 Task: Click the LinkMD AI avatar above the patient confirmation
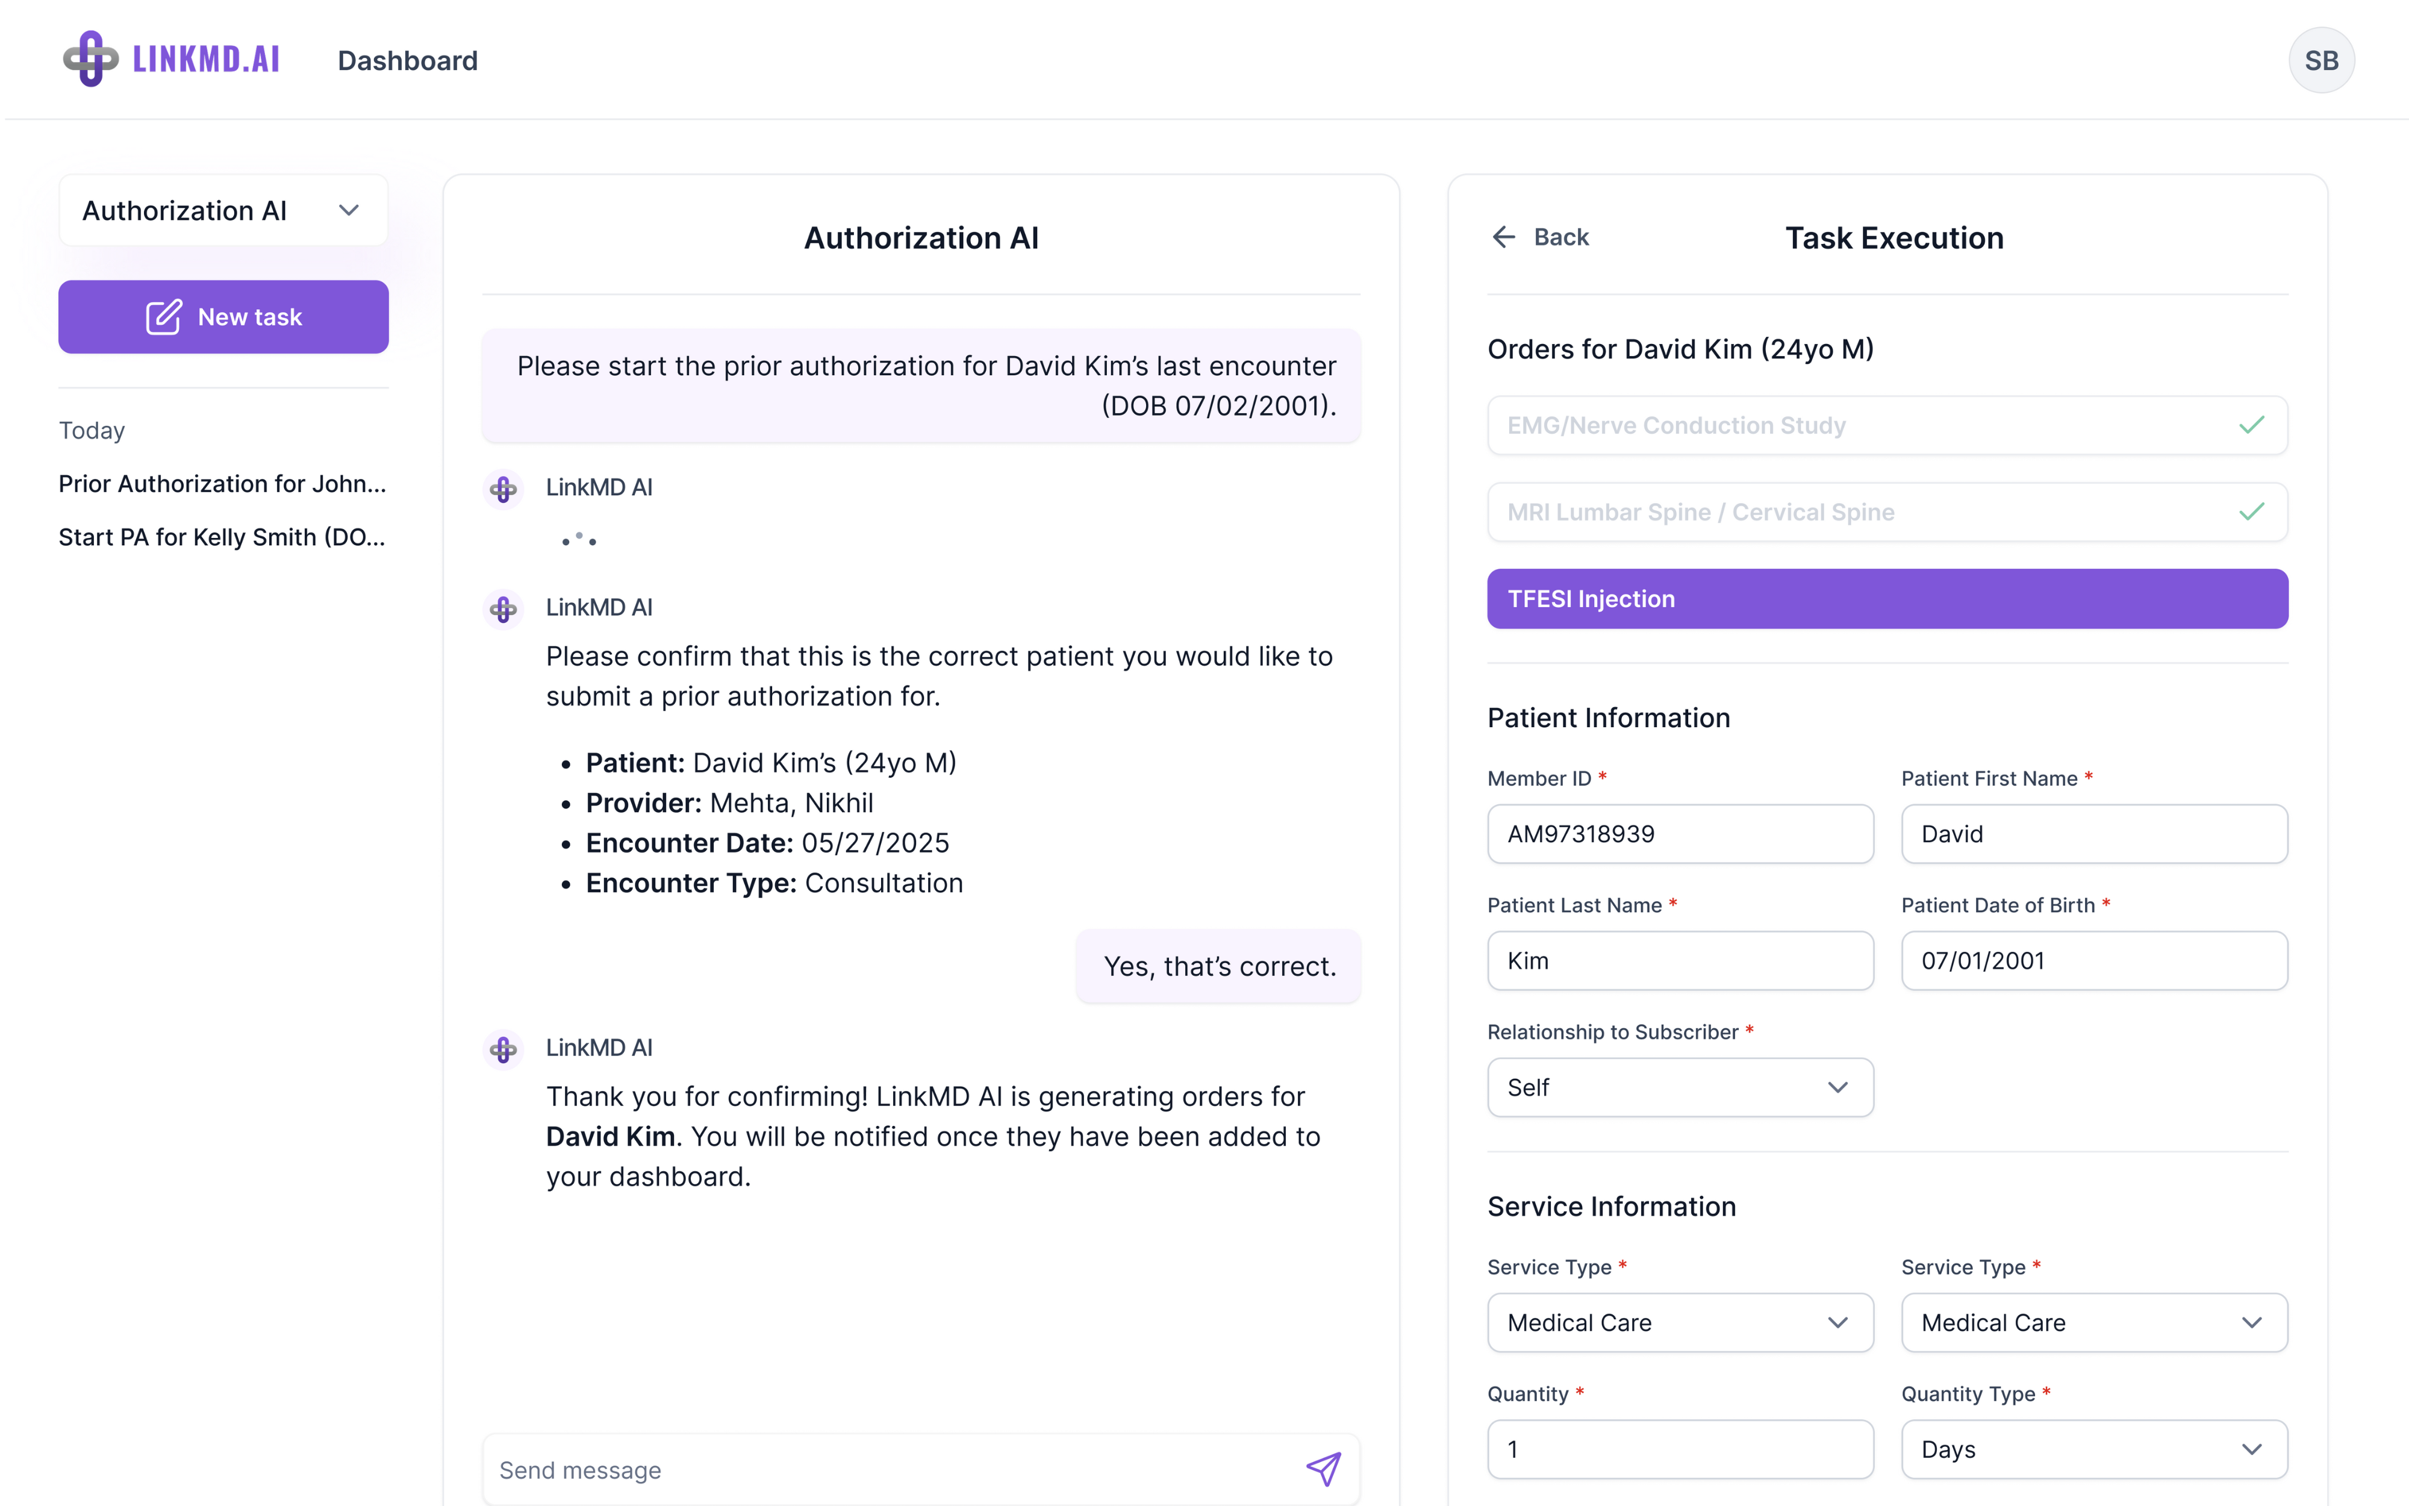click(503, 608)
